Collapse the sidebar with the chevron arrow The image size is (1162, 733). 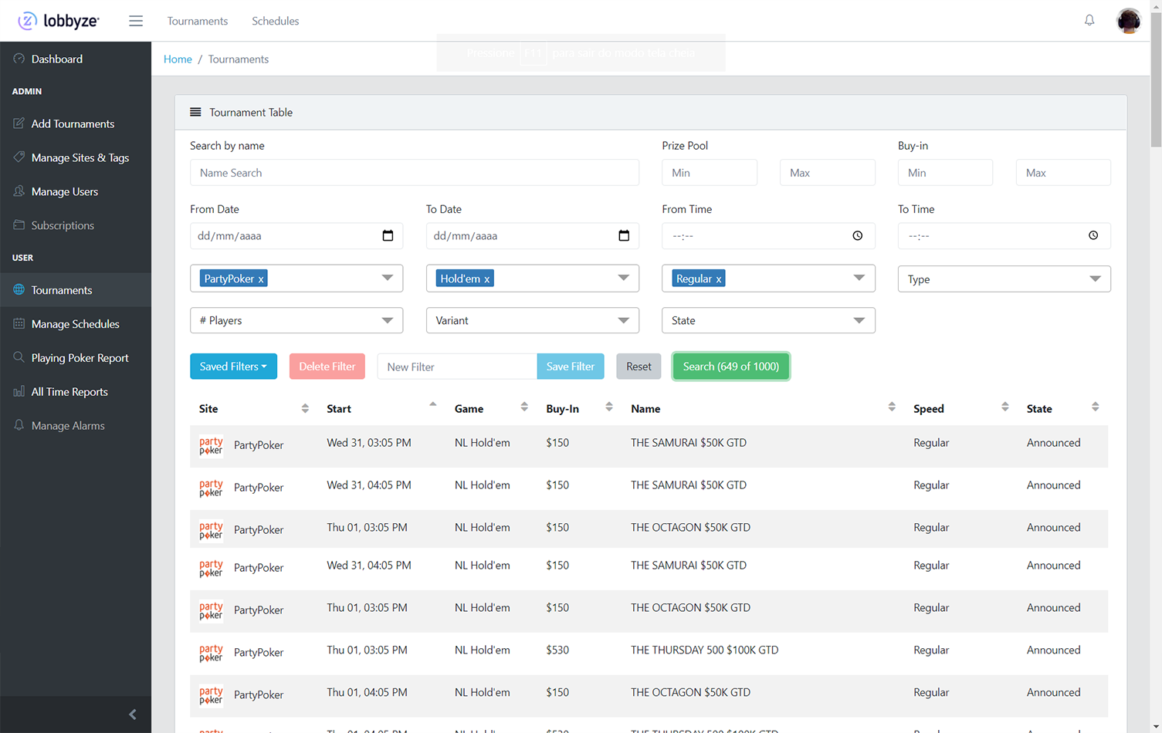[x=132, y=714]
